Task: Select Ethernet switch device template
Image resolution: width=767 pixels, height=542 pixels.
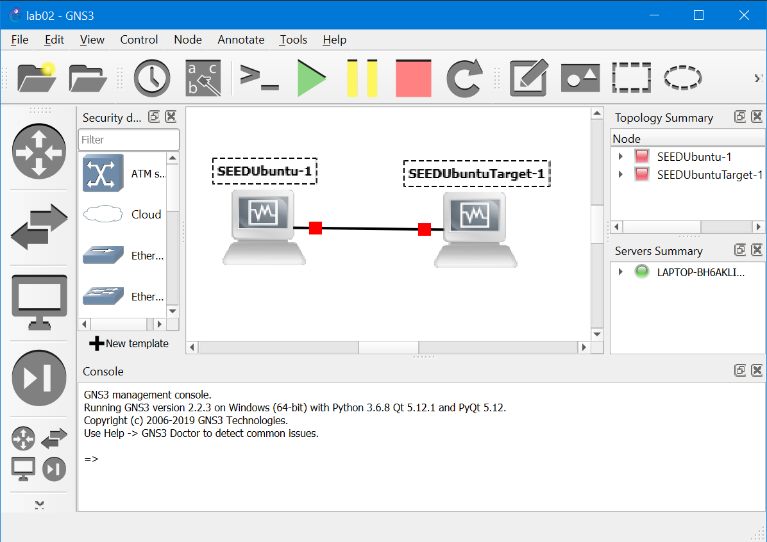Action: point(124,296)
